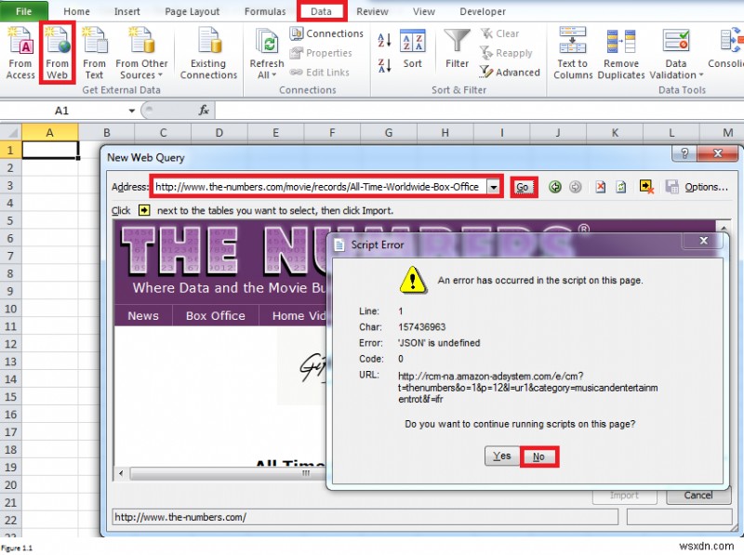The width and height of the screenshot is (744, 555).
Task: Refresh the web page preview
Action: (622, 187)
